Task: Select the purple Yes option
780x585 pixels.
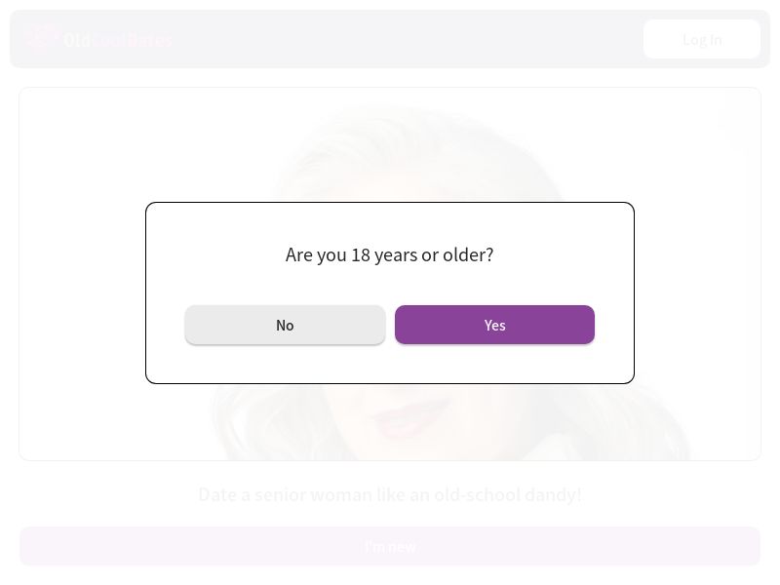Action: point(494,325)
